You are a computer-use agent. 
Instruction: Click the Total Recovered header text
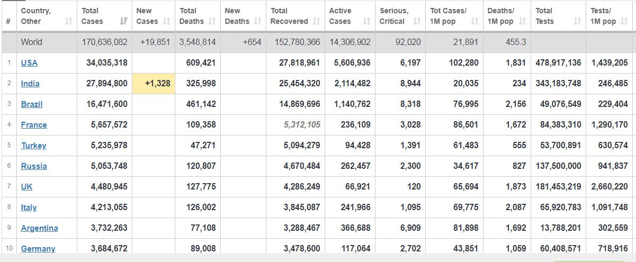tap(289, 16)
